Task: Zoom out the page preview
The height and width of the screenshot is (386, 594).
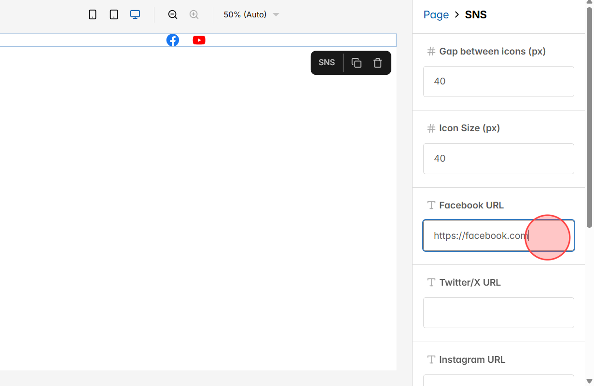Action: click(x=172, y=14)
